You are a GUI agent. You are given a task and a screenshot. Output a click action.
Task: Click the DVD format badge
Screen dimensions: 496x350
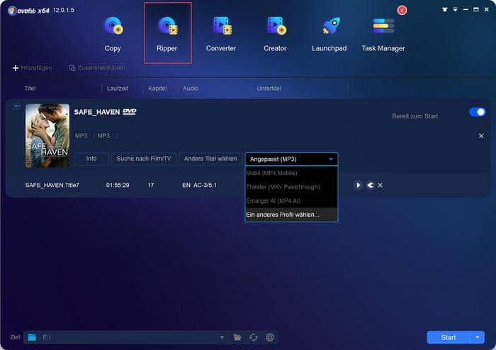[130, 112]
